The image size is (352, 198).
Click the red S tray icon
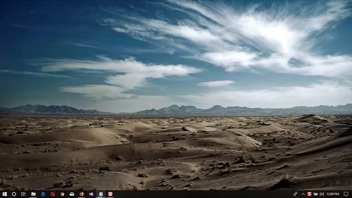click(x=309, y=194)
